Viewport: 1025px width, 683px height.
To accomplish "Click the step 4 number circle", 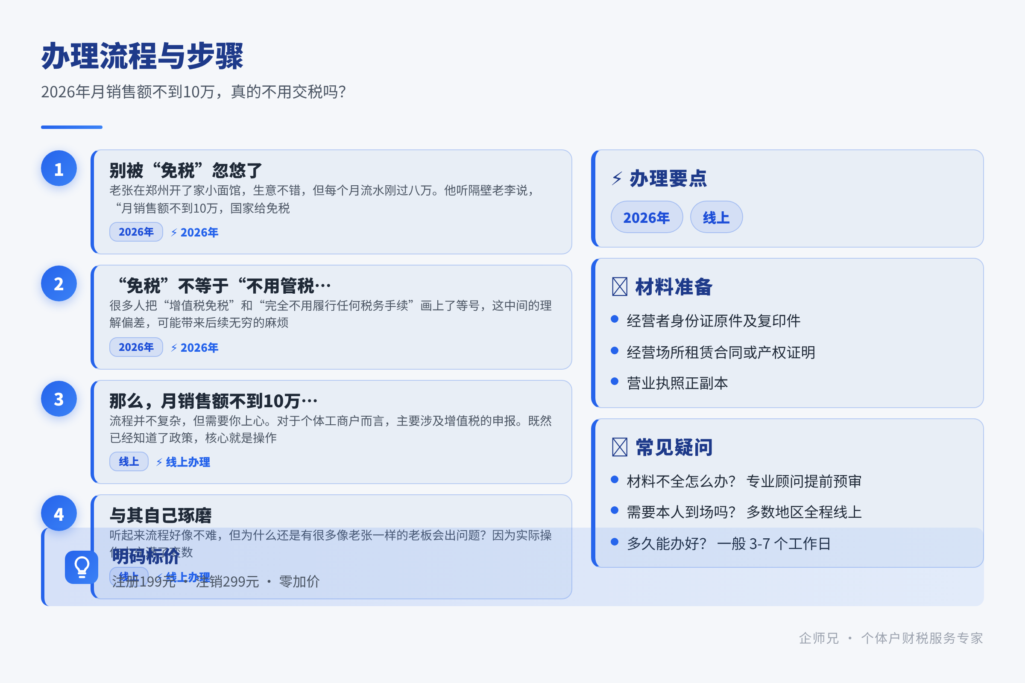I will (59, 513).
